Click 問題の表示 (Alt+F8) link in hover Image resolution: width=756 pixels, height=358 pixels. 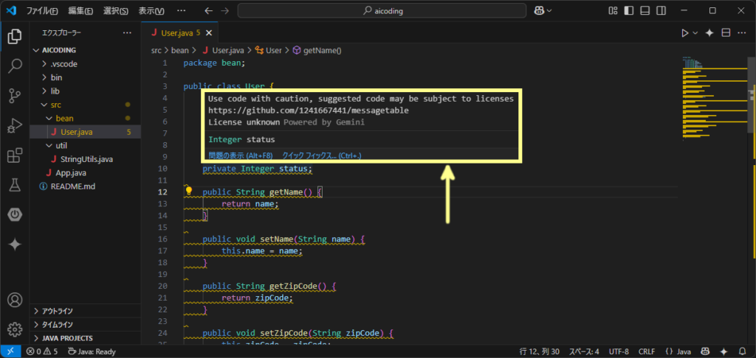pyautogui.click(x=240, y=155)
